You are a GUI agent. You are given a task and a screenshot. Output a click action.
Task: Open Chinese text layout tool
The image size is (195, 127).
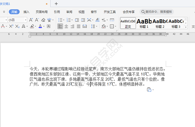[89, 20]
